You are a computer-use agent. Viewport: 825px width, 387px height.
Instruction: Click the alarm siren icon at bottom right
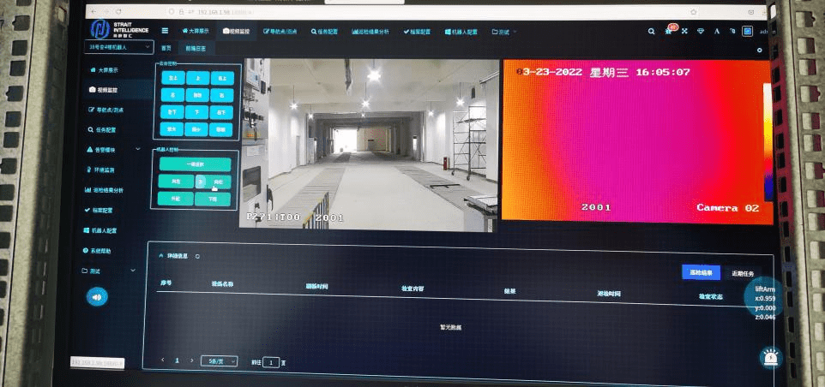(x=771, y=358)
